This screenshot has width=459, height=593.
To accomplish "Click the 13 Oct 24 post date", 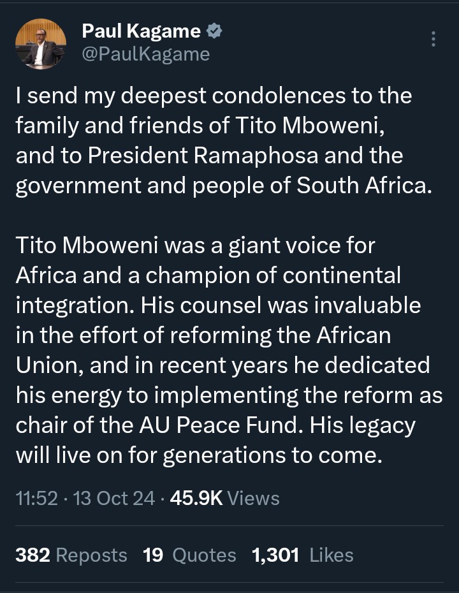I will click(114, 497).
